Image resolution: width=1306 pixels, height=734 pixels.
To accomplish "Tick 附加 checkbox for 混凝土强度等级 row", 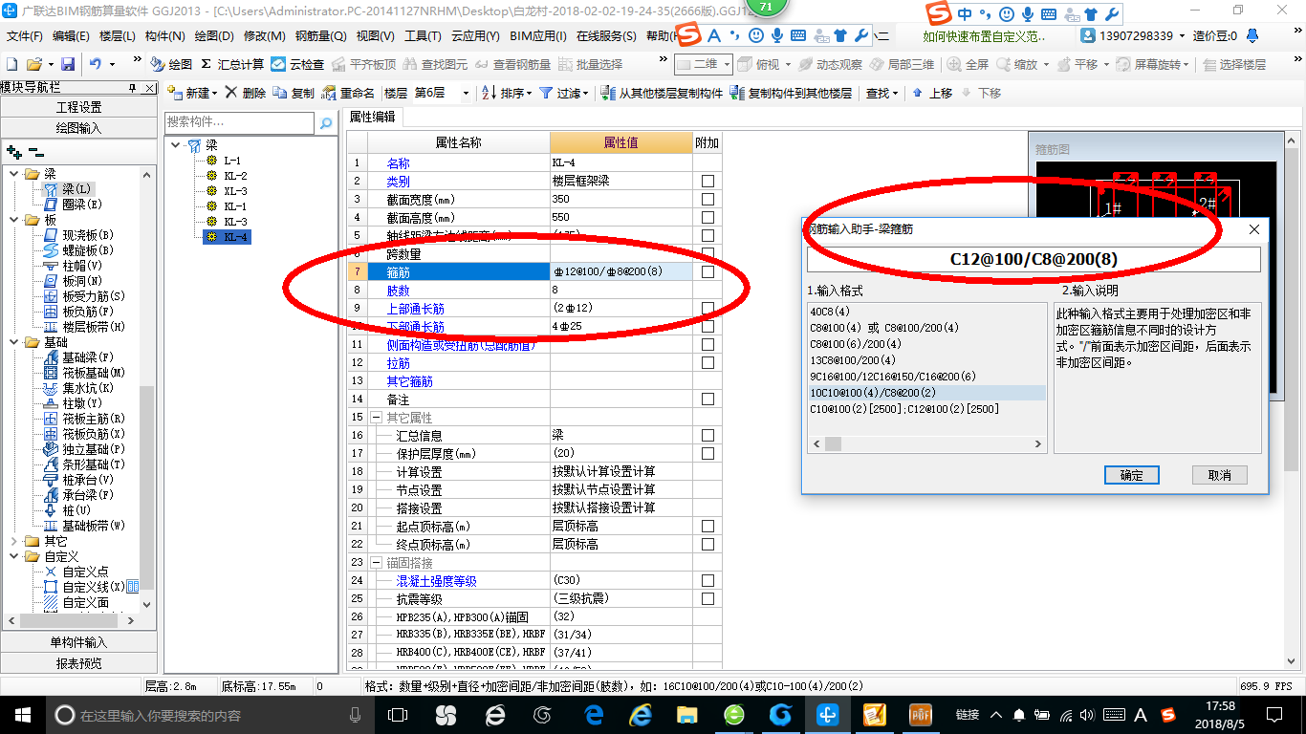I will click(x=707, y=581).
